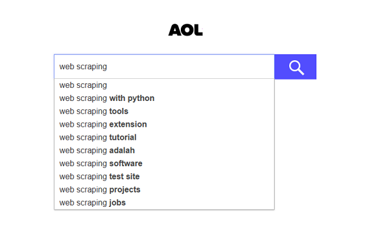Focus the search box containing 'web scraping'
This screenshot has height=236, width=389.
tap(164, 67)
